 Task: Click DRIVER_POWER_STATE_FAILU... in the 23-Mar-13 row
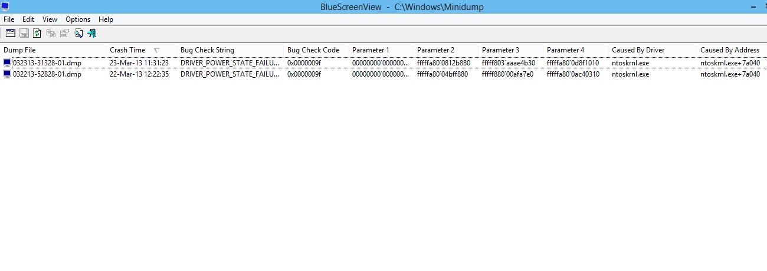click(230, 63)
